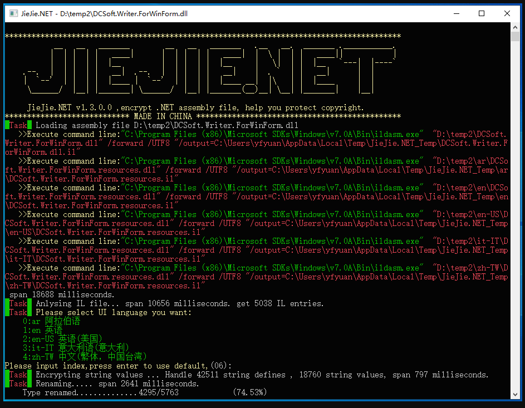Click the JIEJIE.NET ASCII art banner
Image resolution: width=525 pixels, height=408 pixels.
click(x=209, y=71)
